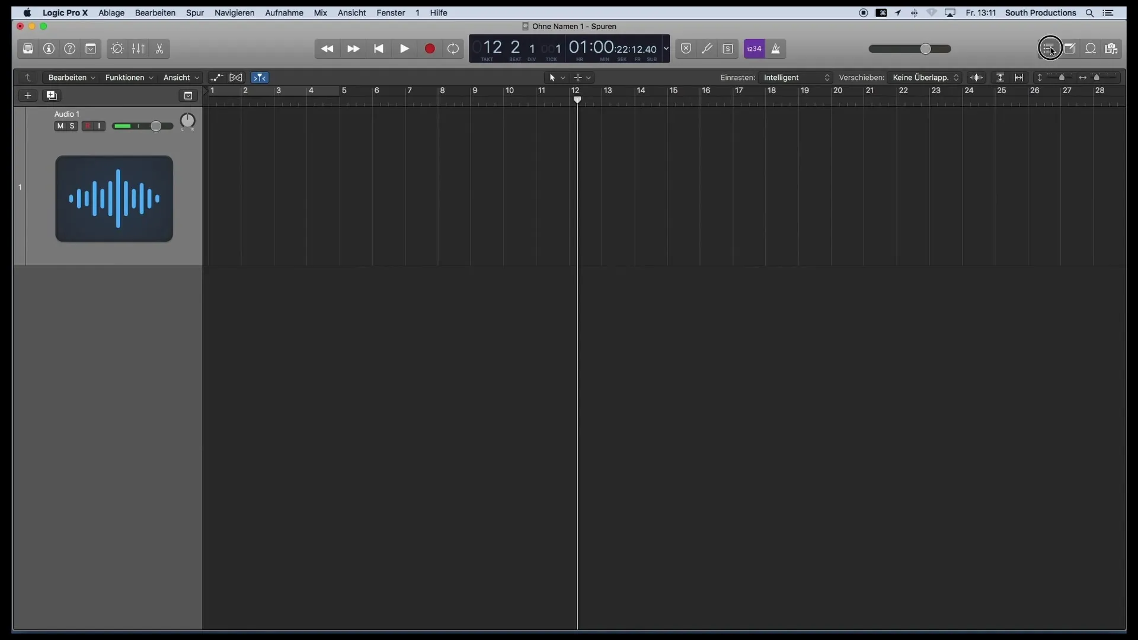This screenshot has height=640, width=1138.
Task: Click the playhead marker at bar 12
Action: click(577, 100)
